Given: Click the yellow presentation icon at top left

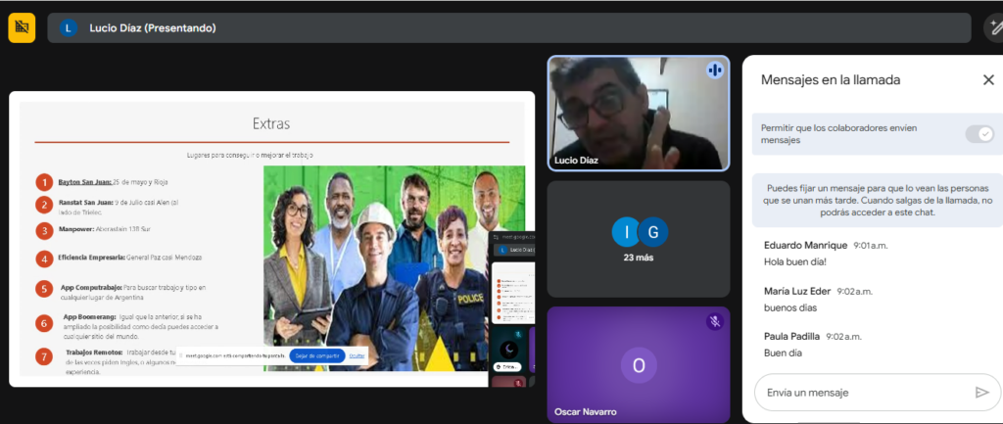Looking at the screenshot, I should pyautogui.click(x=22, y=27).
